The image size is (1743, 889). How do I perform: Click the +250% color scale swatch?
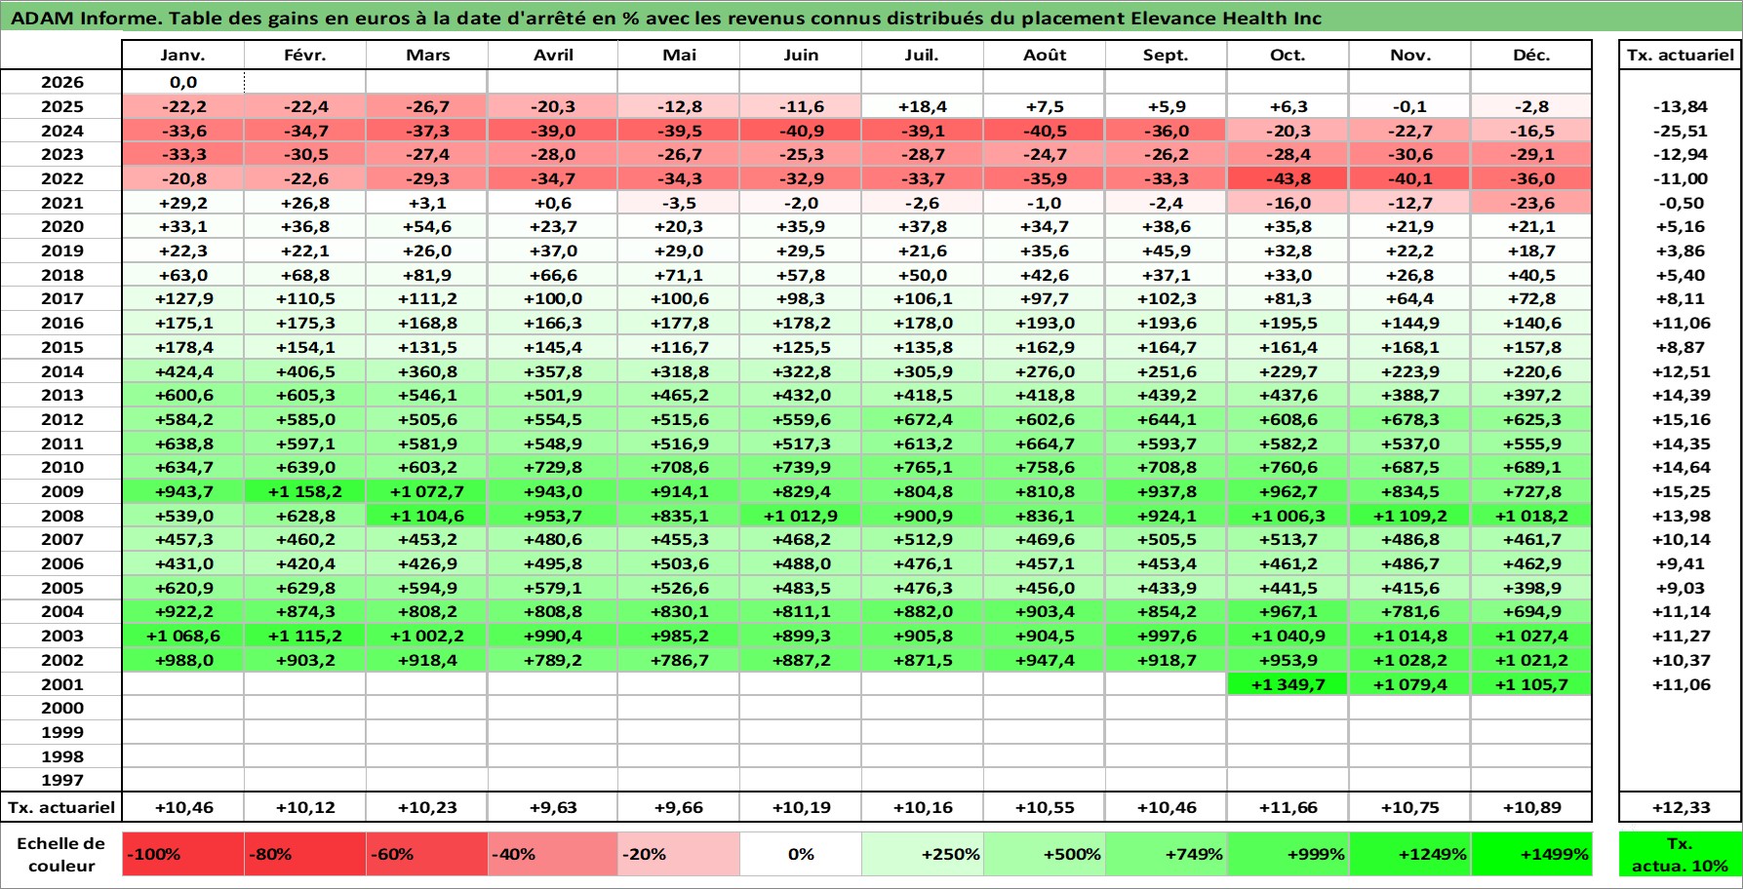[923, 854]
